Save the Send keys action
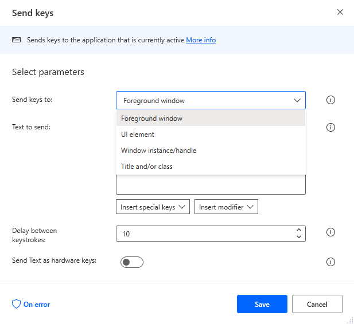354x324 pixels. [x=262, y=305]
